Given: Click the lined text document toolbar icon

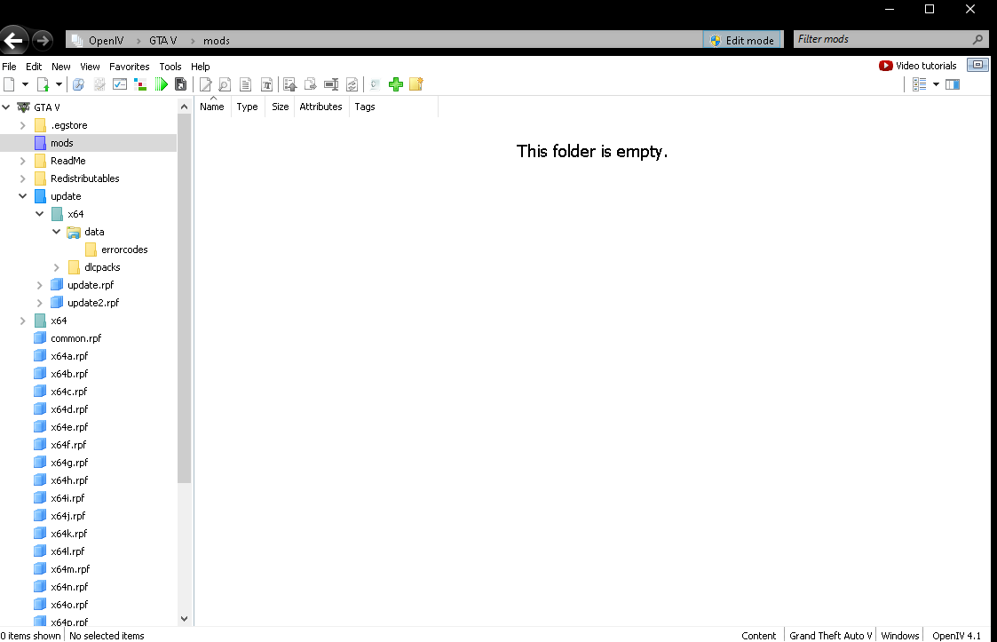Looking at the screenshot, I should point(245,84).
